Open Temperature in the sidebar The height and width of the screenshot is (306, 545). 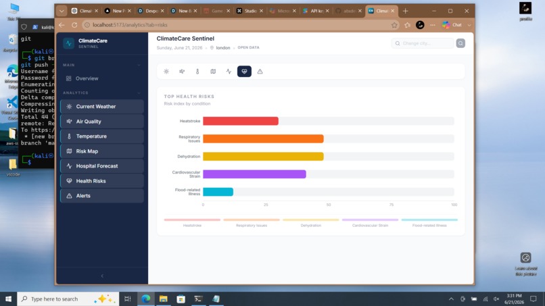coord(102,136)
